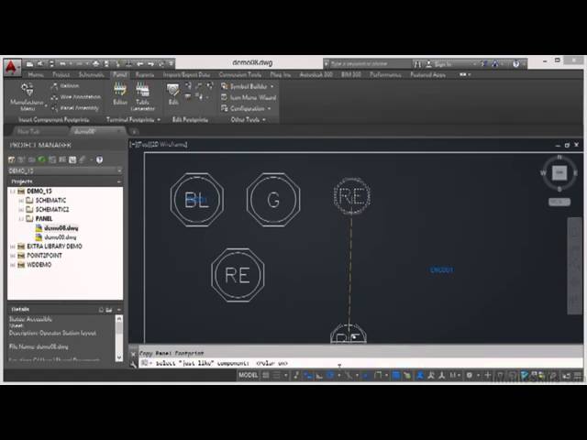Open Project Manager help icon
This screenshot has height=440, width=587.
(99, 159)
